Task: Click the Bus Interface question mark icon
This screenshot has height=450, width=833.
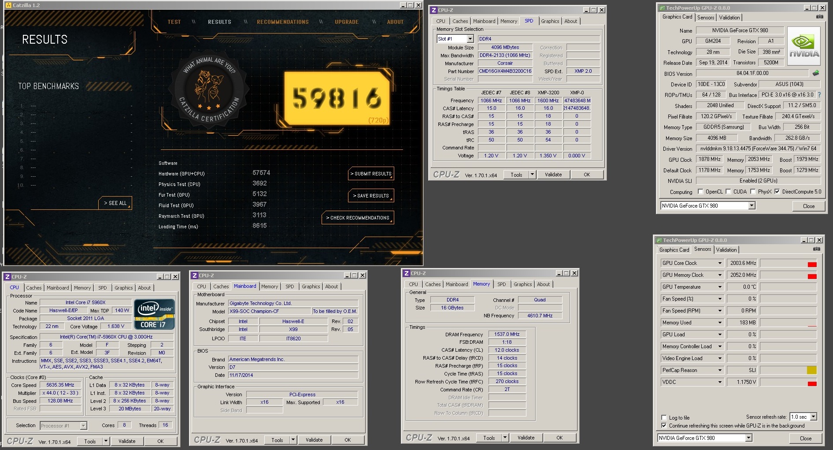Action: [819, 95]
